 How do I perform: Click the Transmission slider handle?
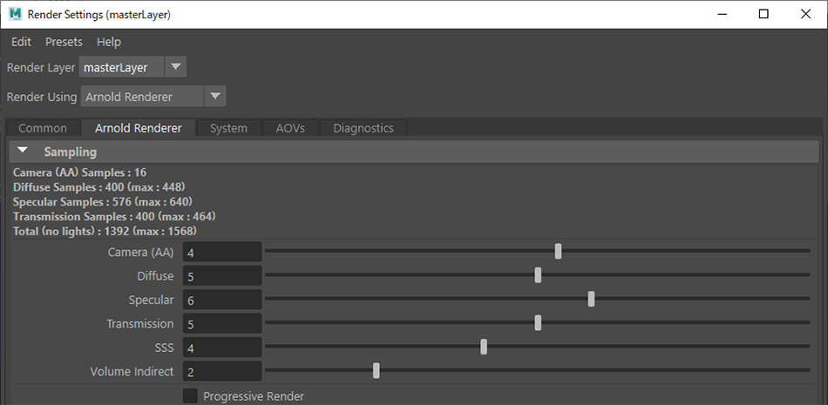coord(538,322)
